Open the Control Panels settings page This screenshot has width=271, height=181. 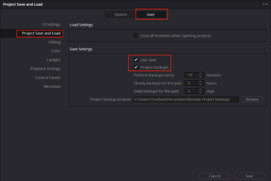(48, 77)
